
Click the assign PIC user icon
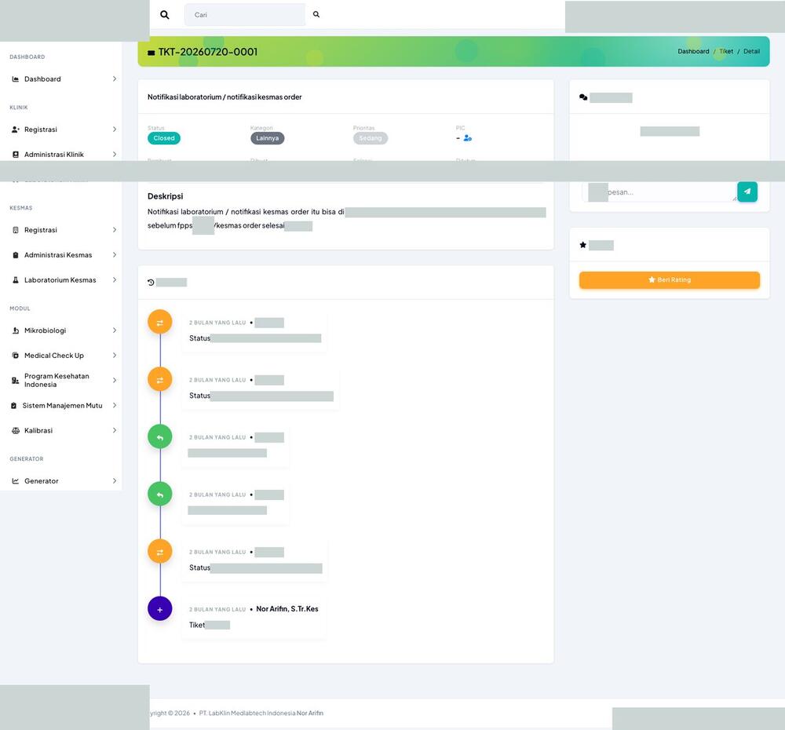(x=468, y=138)
